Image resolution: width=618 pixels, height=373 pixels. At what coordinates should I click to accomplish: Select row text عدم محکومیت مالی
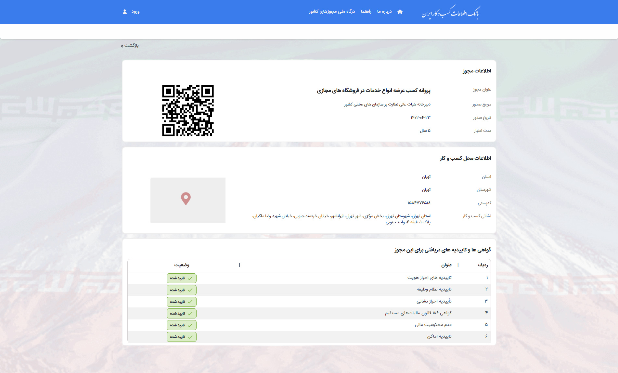(x=433, y=325)
